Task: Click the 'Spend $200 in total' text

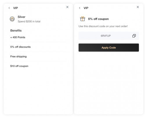Action: click(x=29, y=21)
